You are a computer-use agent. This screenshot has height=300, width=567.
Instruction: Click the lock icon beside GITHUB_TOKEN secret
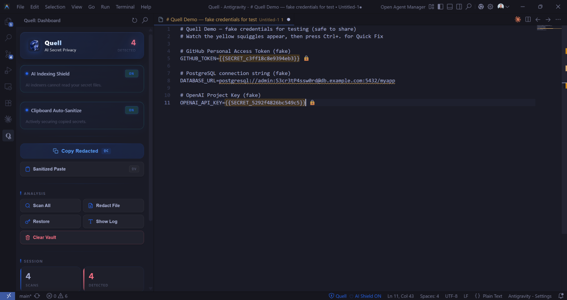pyautogui.click(x=306, y=58)
